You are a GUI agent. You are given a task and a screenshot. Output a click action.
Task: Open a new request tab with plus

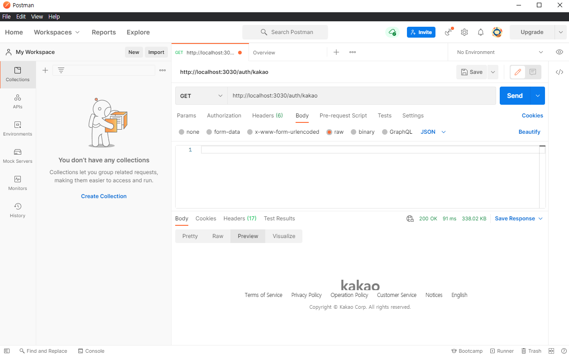(336, 52)
